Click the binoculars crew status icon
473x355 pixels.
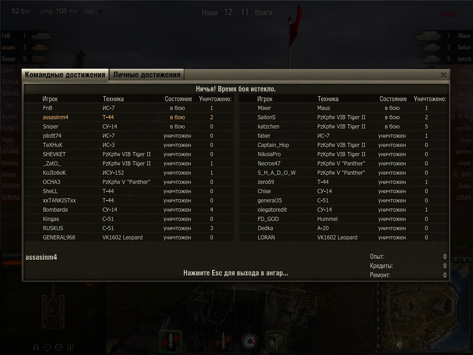[36, 347]
